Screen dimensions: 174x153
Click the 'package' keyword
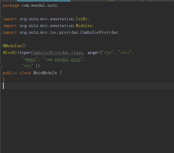pos(11,6)
